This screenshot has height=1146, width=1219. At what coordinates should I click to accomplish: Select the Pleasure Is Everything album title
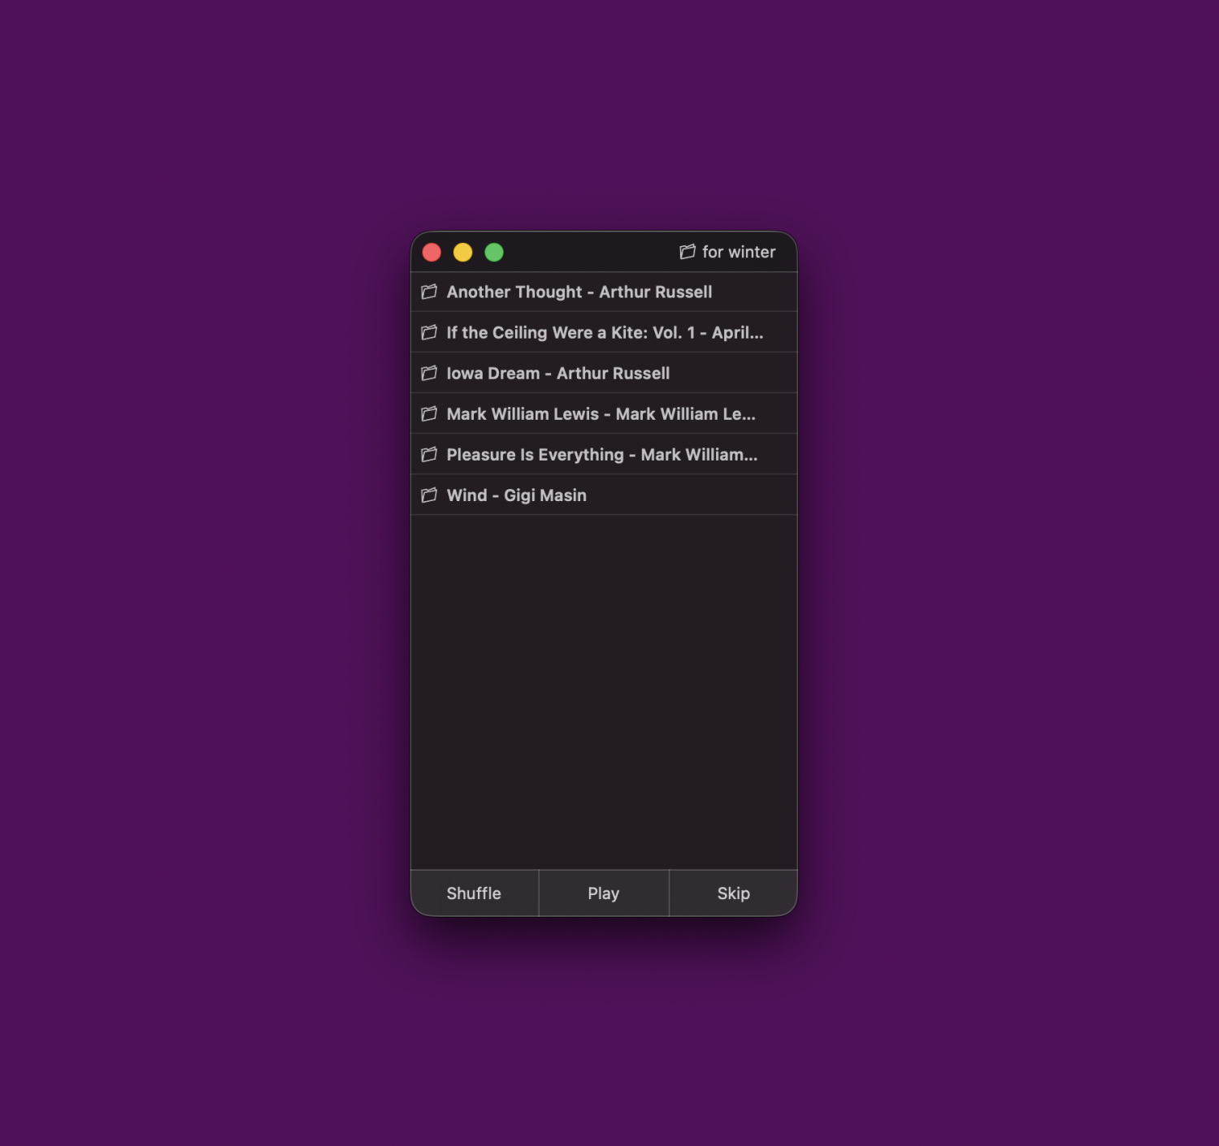click(601, 454)
